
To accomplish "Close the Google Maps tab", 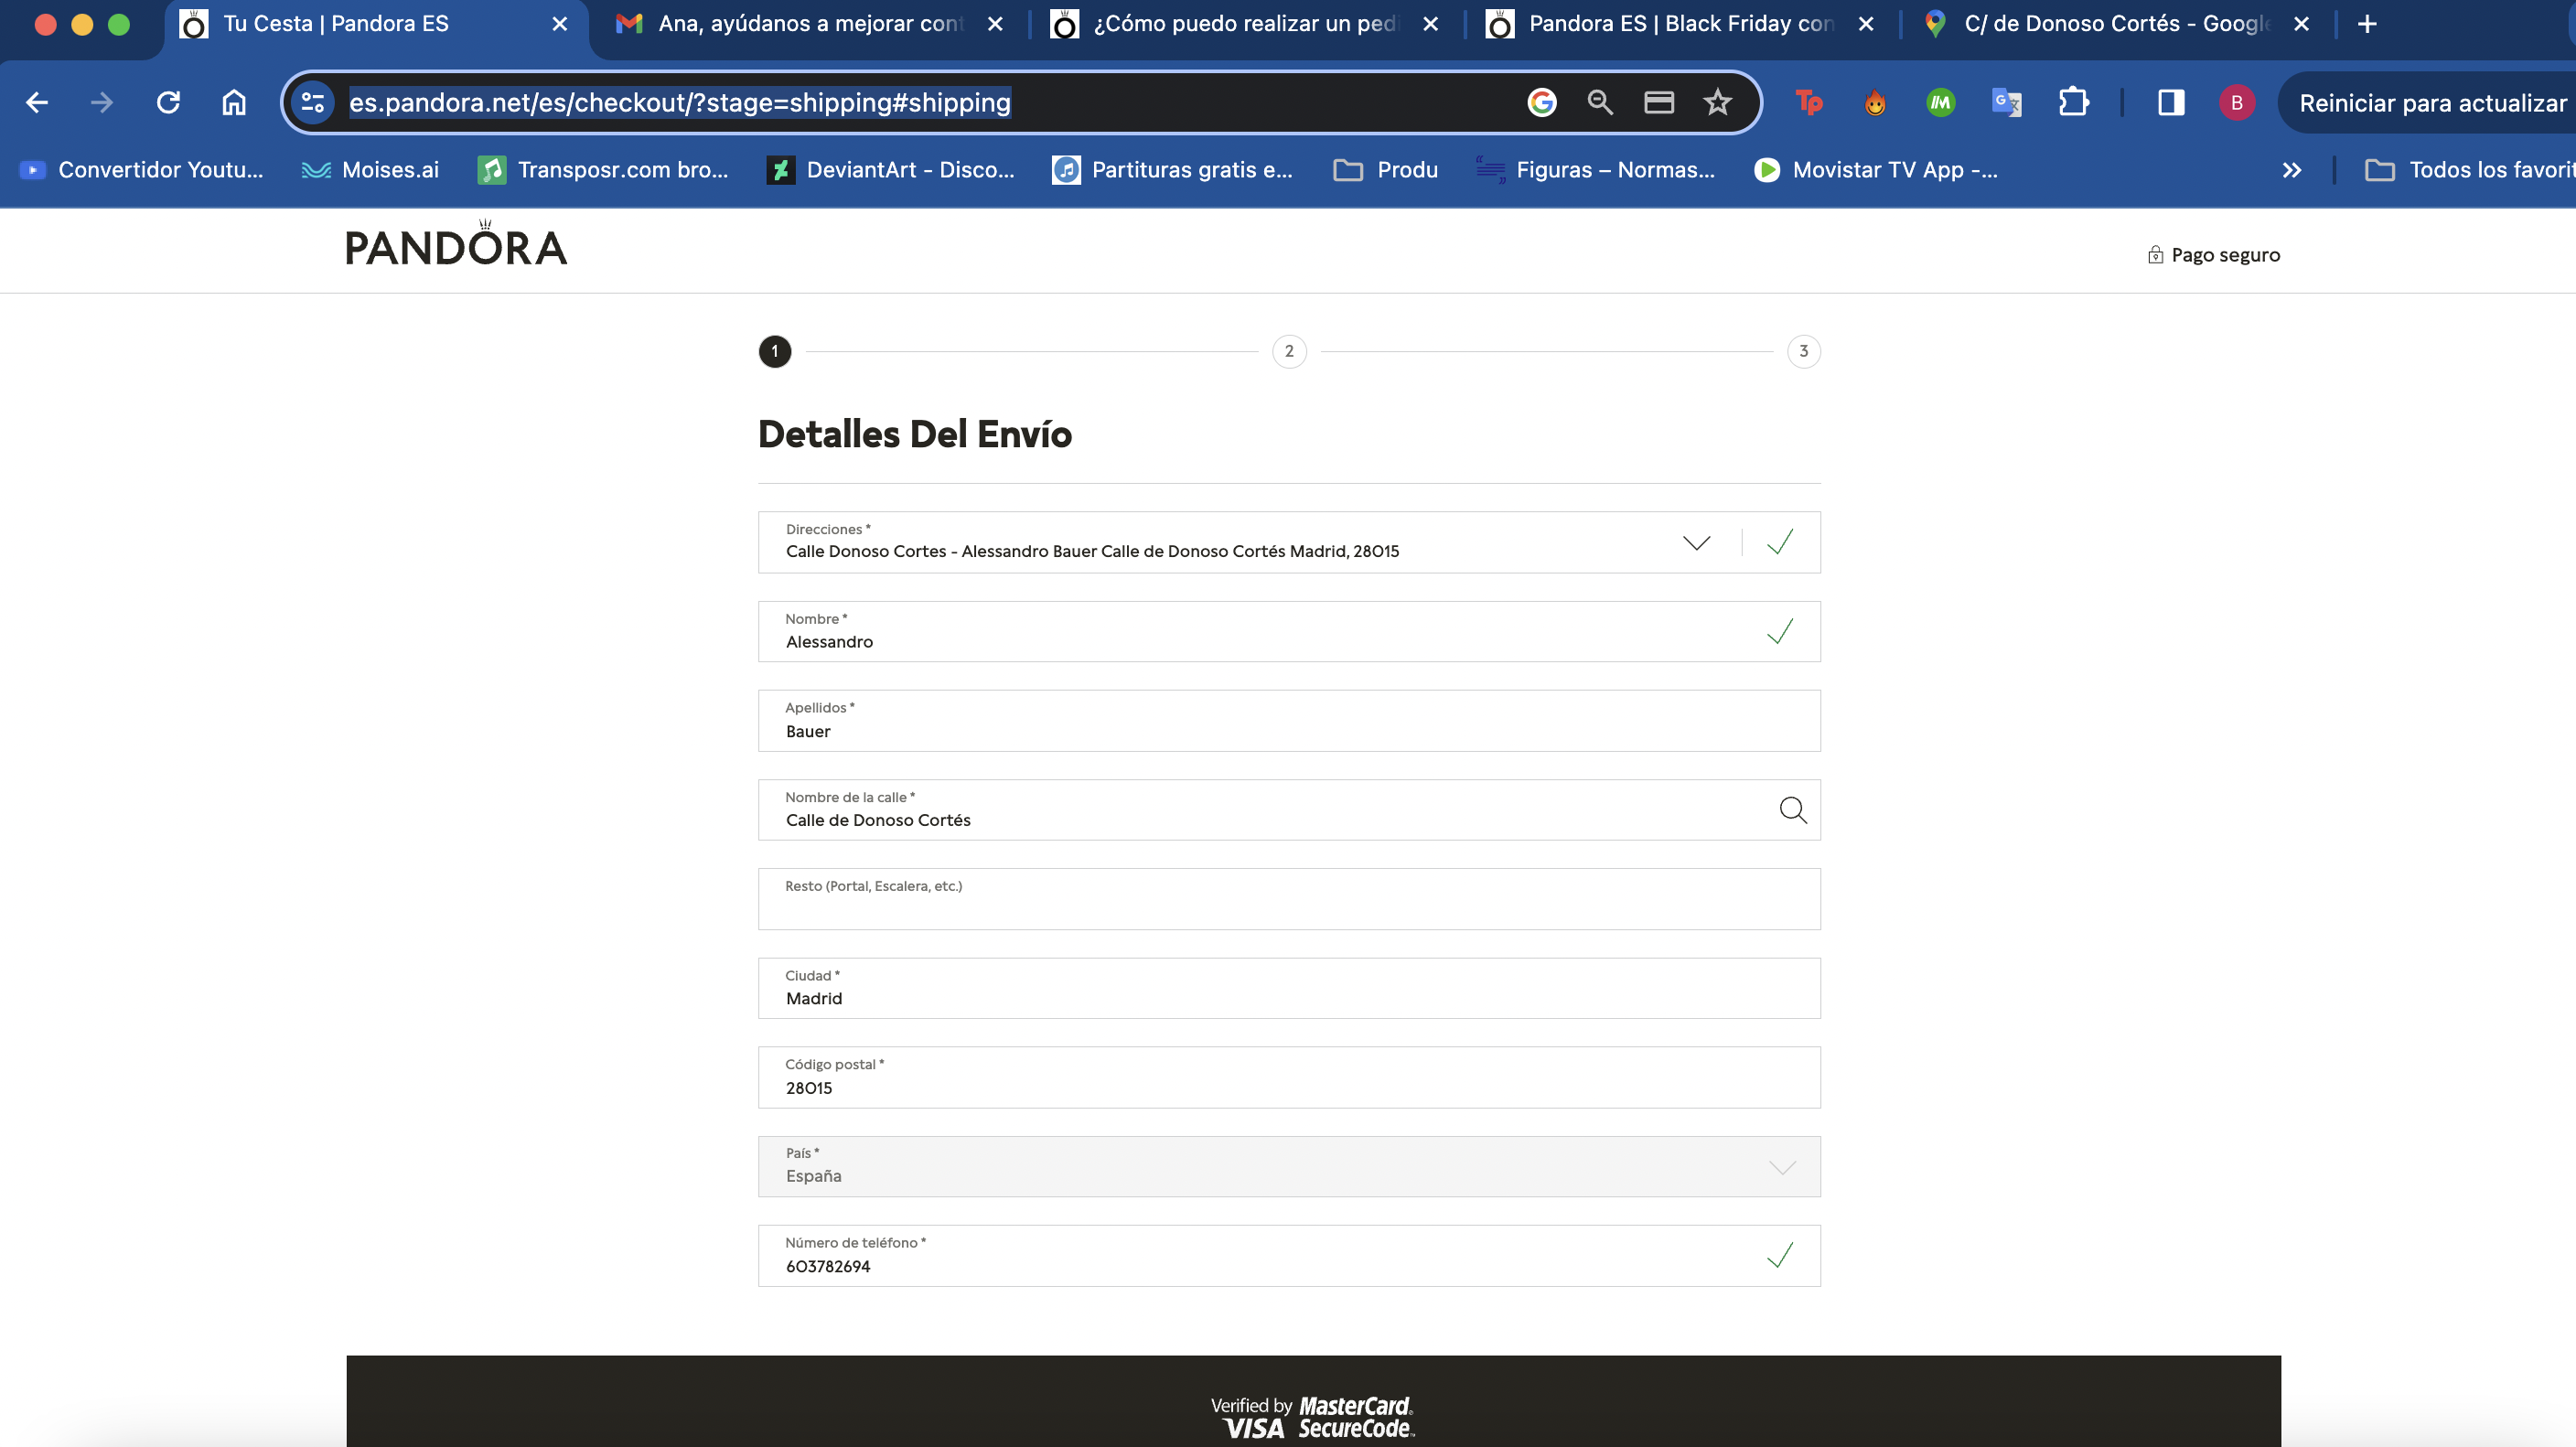I will [2301, 24].
